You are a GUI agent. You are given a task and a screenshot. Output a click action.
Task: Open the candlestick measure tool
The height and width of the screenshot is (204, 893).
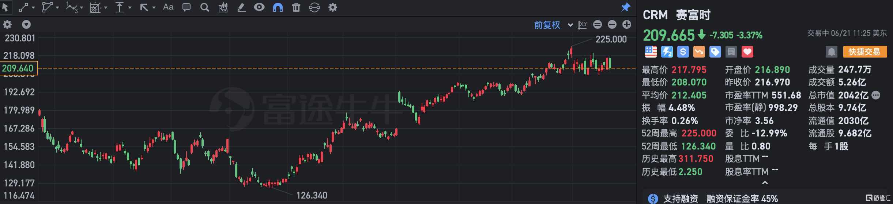223,7
